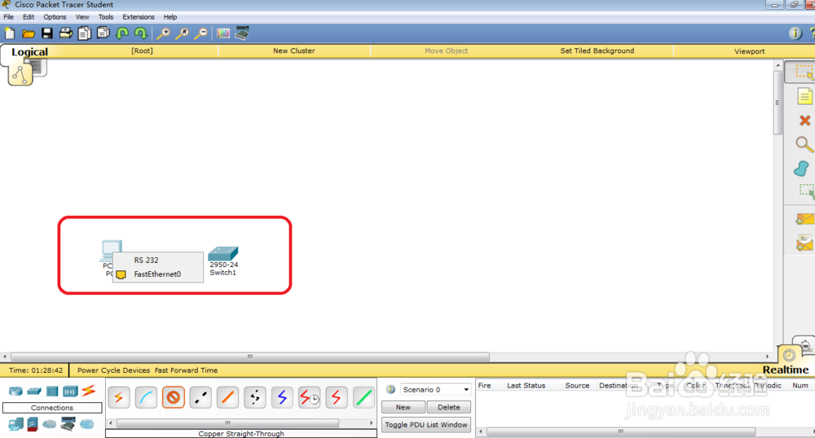Click Power Cycle Devices

tap(113, 370)
